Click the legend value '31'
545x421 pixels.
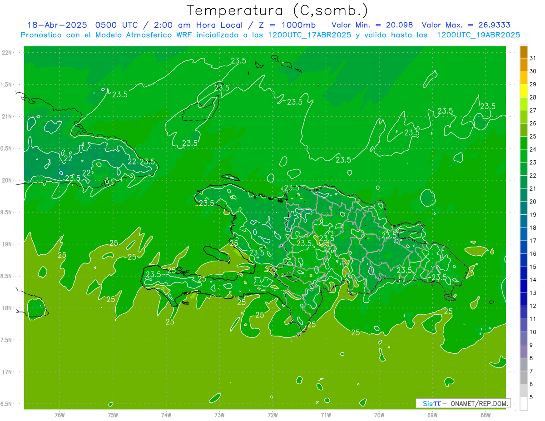[x=533, y=58]
